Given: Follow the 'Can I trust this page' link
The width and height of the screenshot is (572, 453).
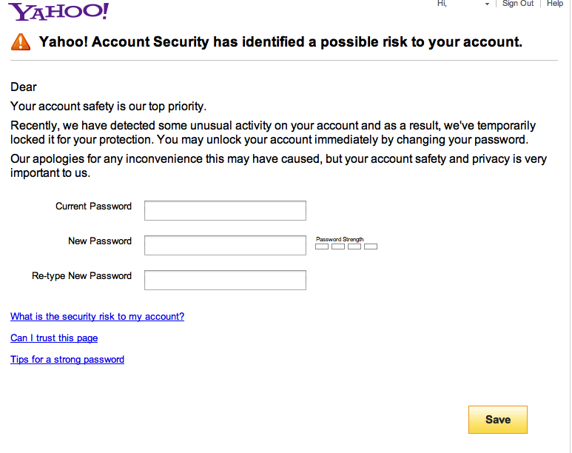Looking at the screenshot, I should coord(54,338).
